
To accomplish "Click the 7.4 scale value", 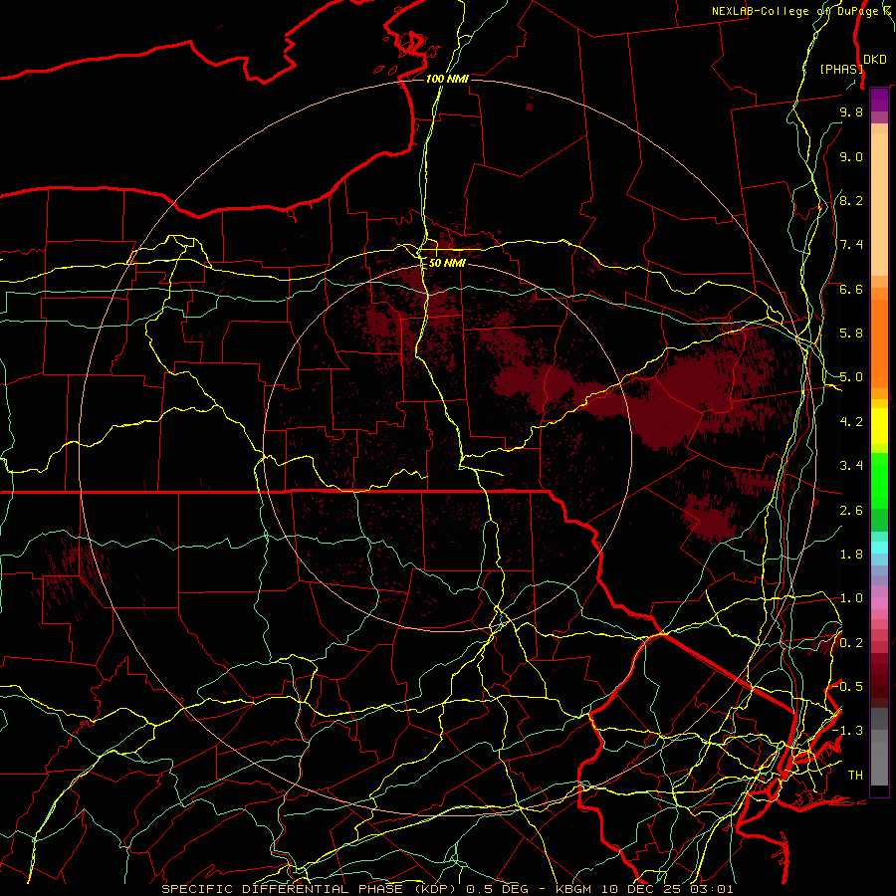I will (851, 245).
